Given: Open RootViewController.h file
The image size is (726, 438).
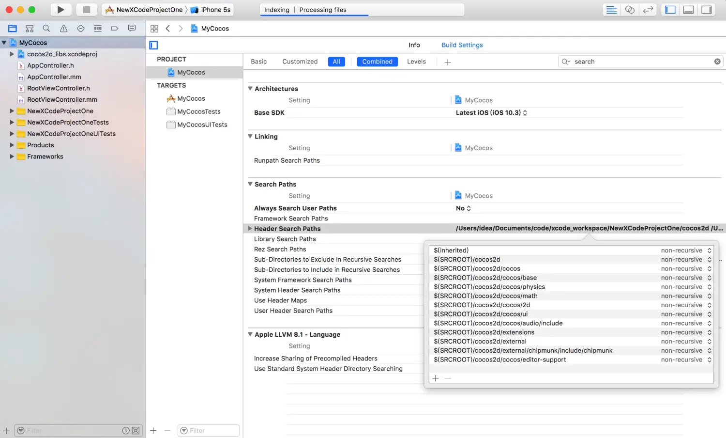Looking at the screenshot, I should 58,88.
